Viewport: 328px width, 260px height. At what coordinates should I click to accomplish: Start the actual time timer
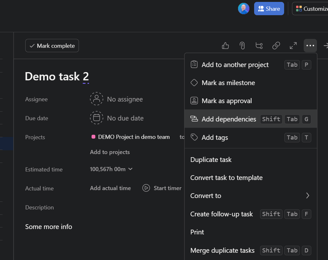tap(162, 188)
